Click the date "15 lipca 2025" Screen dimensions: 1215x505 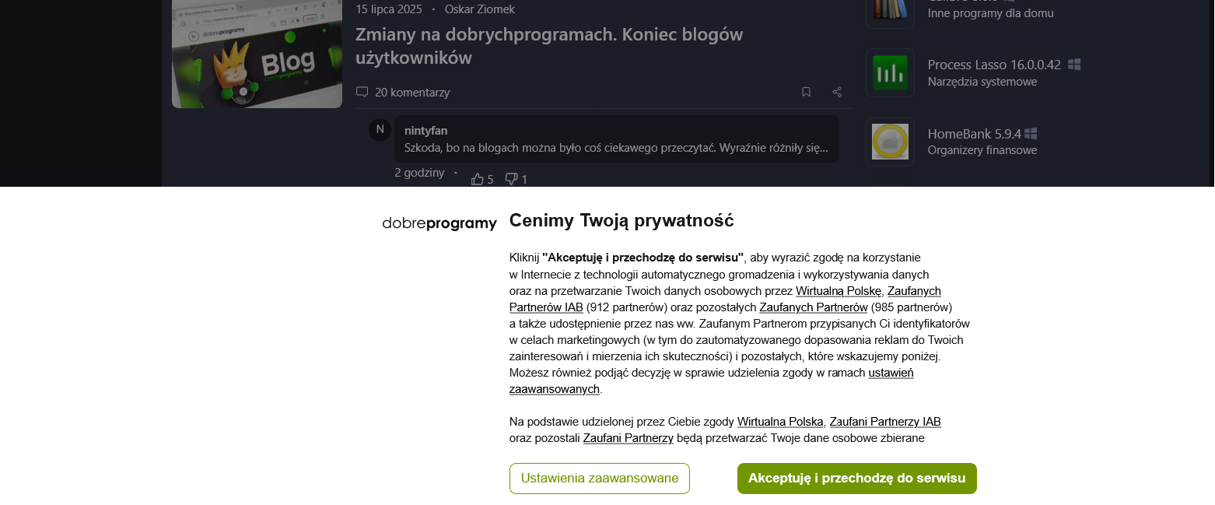[x=389, y=9]
